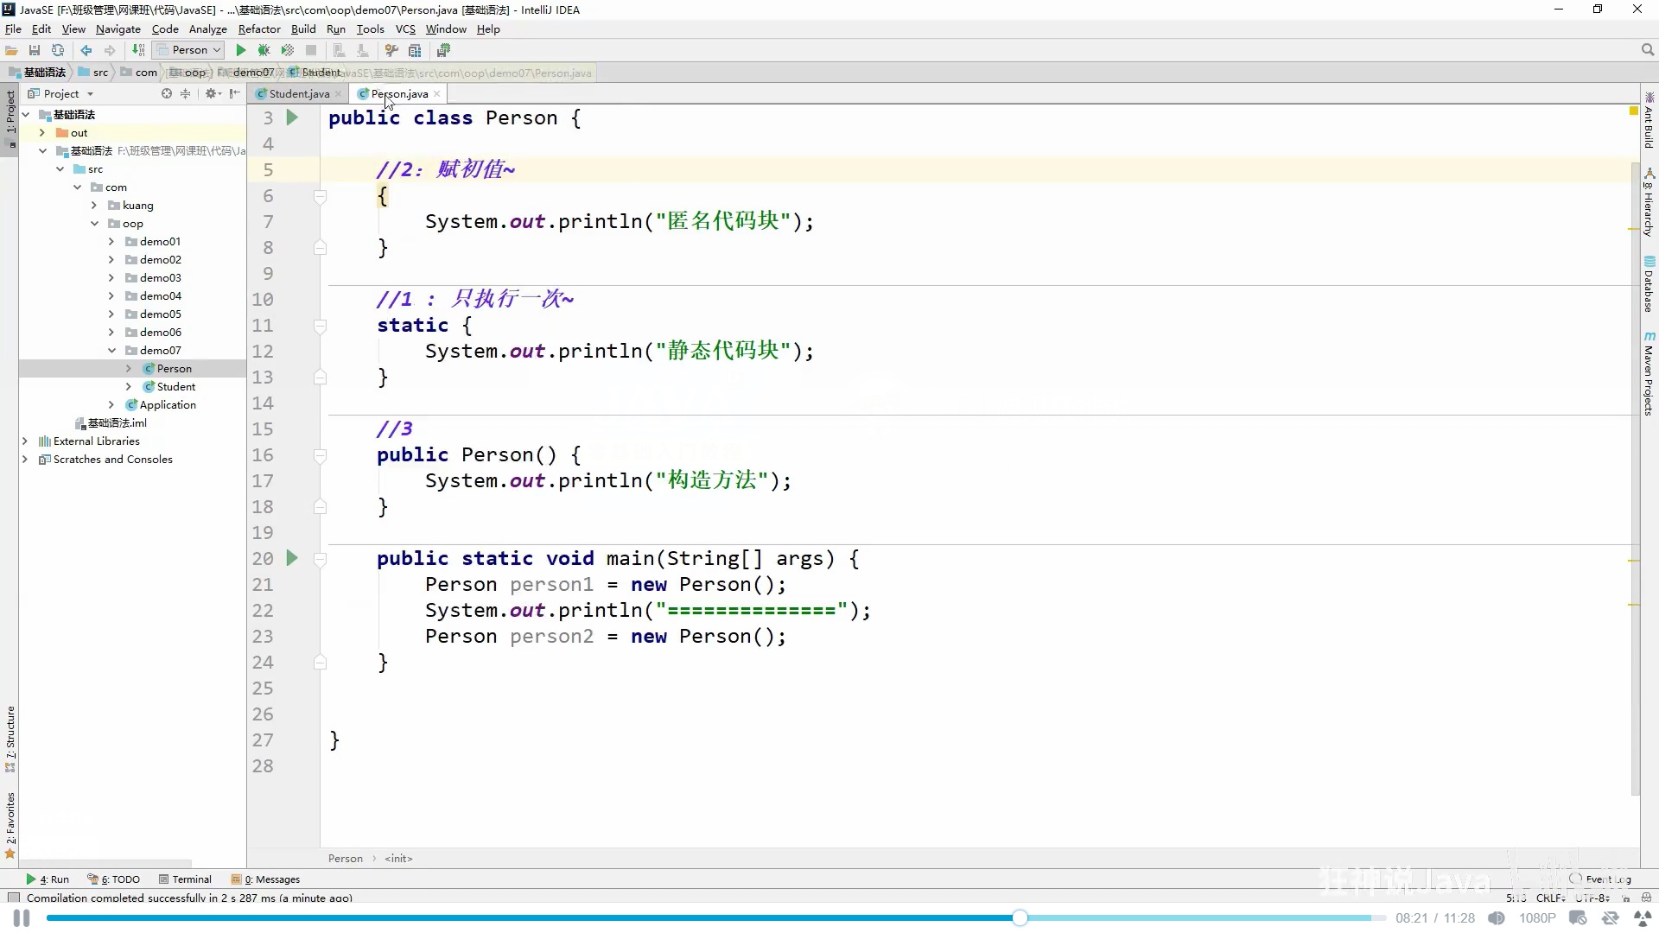Viewport: 1659px width, 933px height.
Task: Click the green Run button in toolbar
Action: [241, 50]
